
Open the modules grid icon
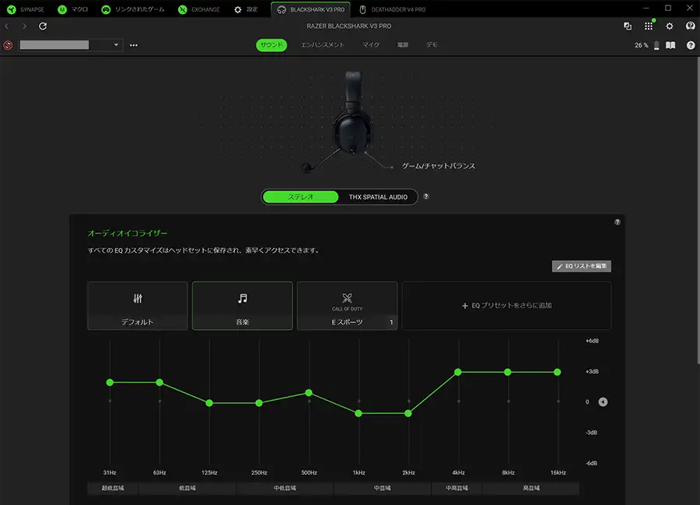tap(649, 26)
